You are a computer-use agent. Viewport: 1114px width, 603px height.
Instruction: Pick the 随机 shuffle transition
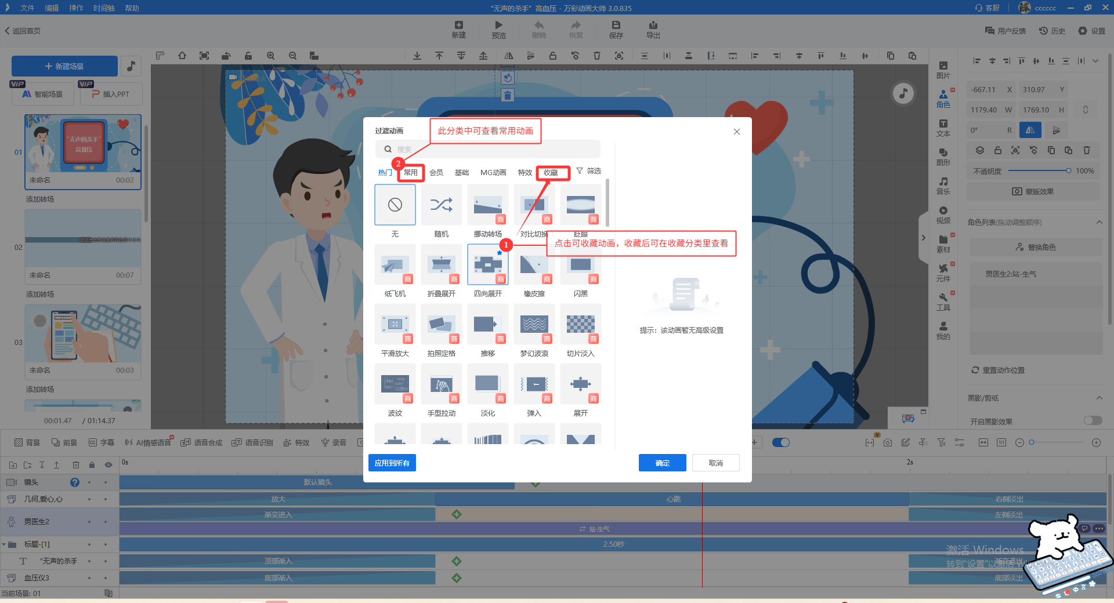[441, 205]
